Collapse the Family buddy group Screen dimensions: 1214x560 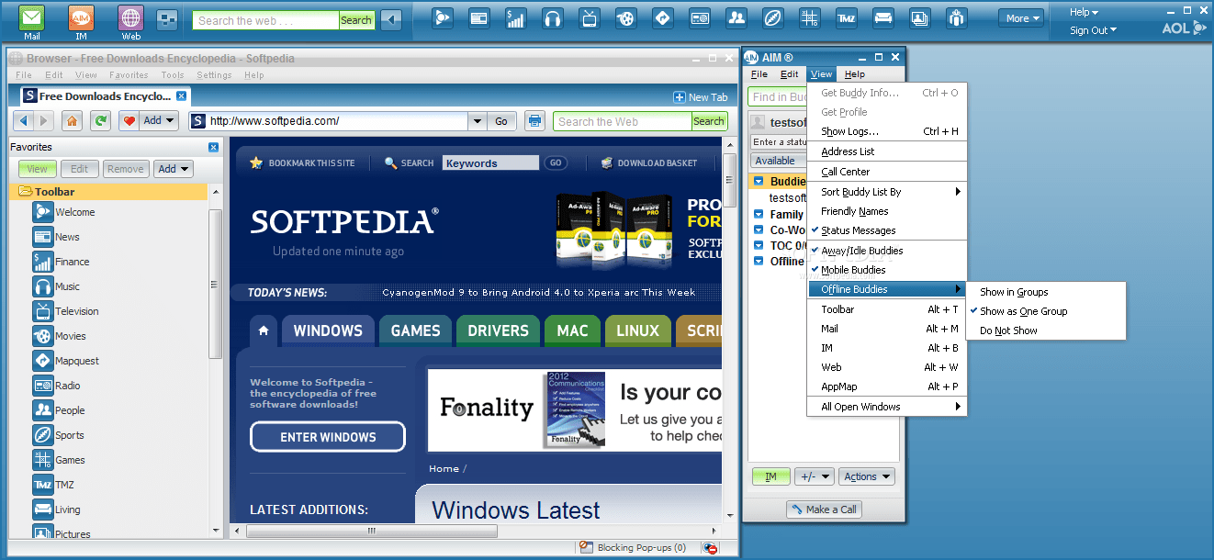tap(759, 214)
